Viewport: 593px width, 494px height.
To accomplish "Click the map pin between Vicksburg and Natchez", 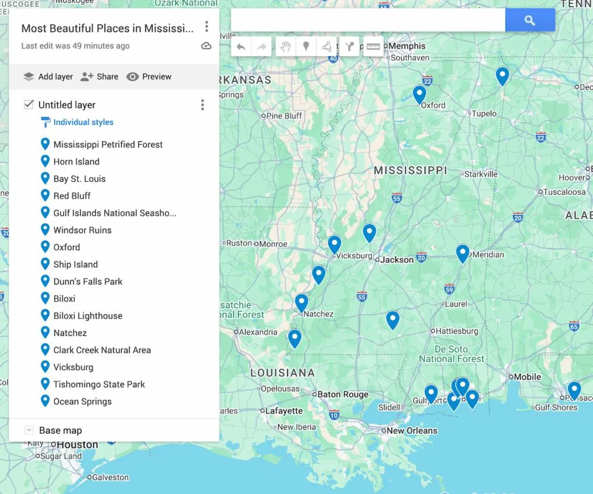I will click(319, 275).
